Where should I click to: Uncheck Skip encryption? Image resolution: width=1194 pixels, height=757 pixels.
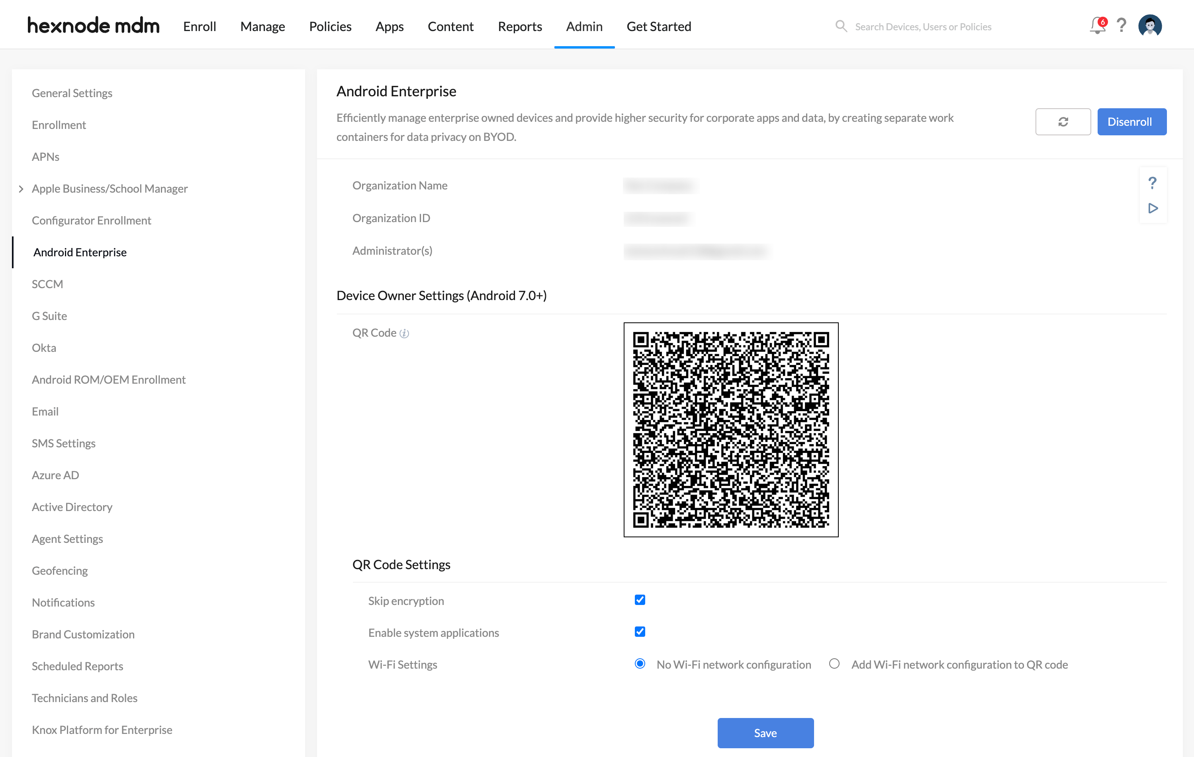click(640, 599)
